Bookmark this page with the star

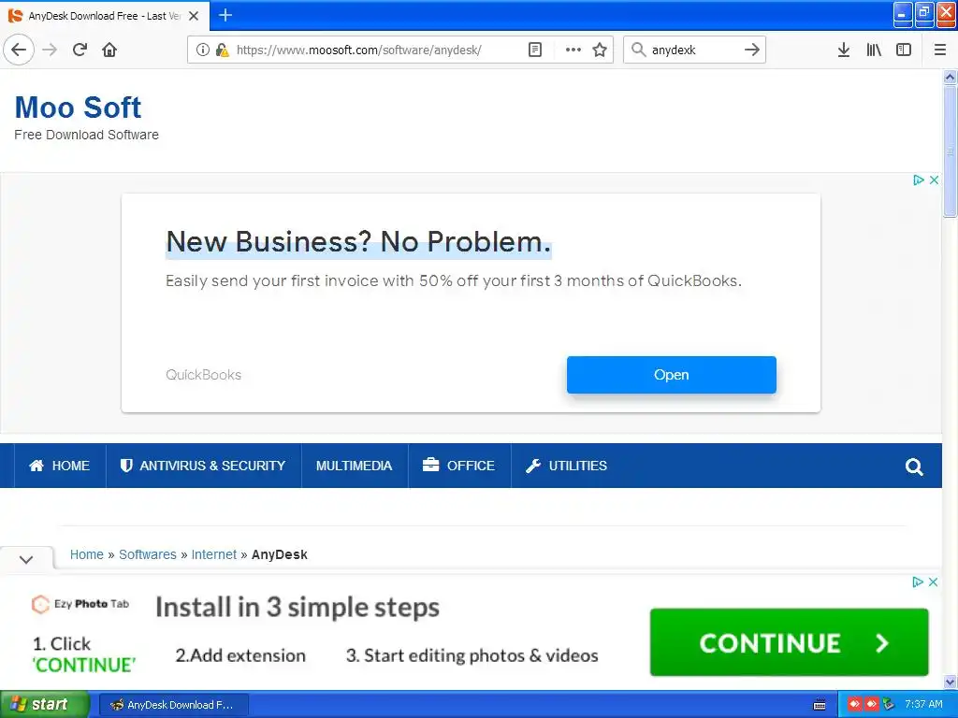[x=600, y=50]
